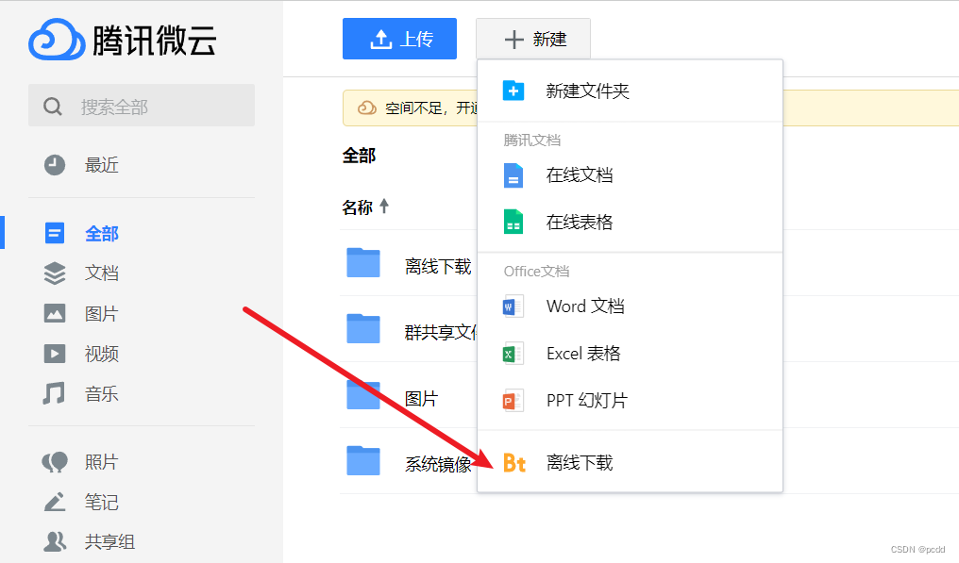959x563 pixels.
Task: Click the 视频 play icon
Action: [55, 354]
